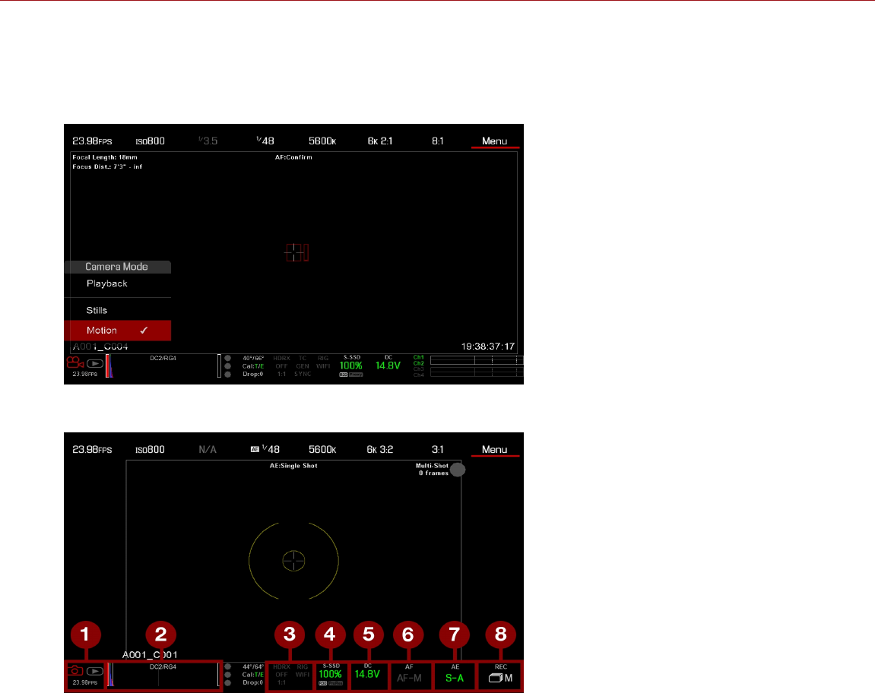This screenshot has width=875, height=693.
Task: Tap the 40°/66° temperature readout
Action: [253, 358]
